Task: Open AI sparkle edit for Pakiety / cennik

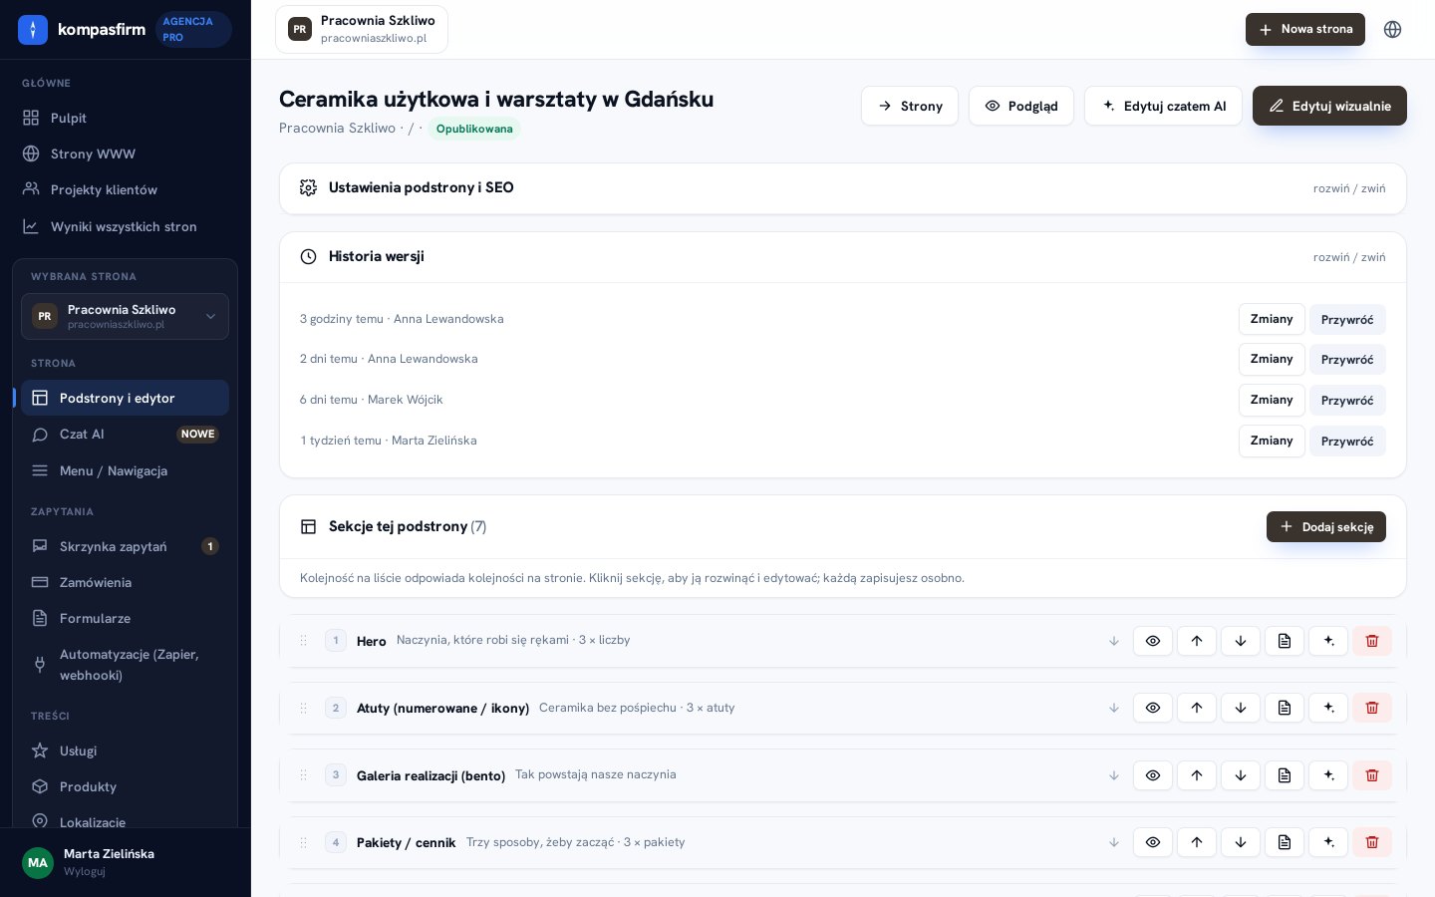Action: tap(1327, 842)
